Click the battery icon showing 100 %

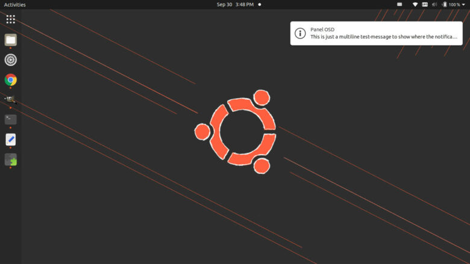coord(445,4)
